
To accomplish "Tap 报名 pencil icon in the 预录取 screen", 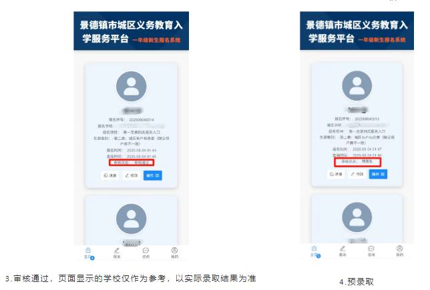I will (x=343, y=251).
